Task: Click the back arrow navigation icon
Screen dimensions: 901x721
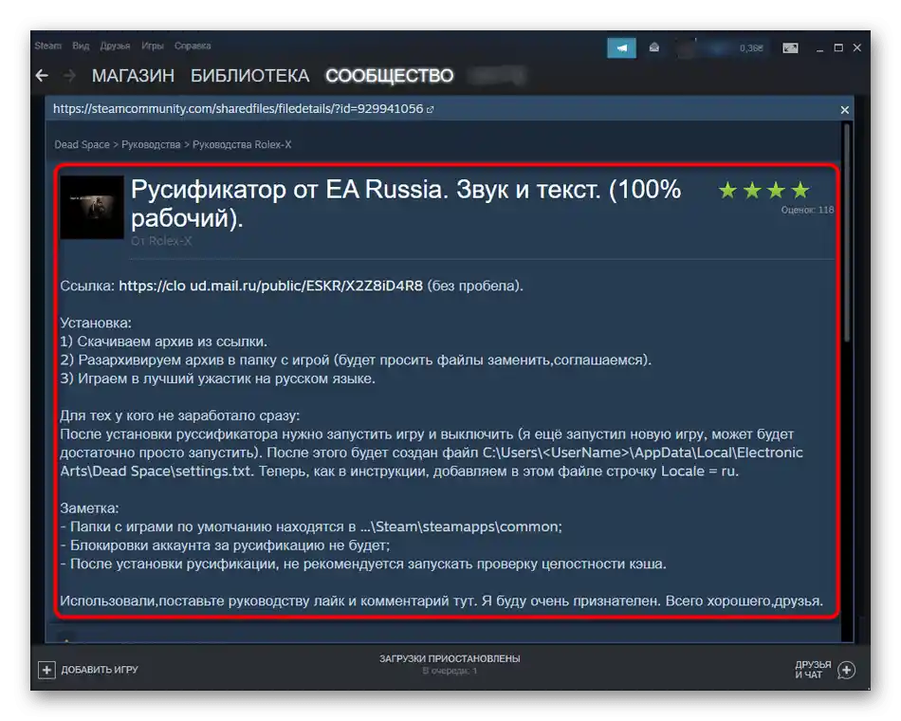Action: [x=42, y=75]
